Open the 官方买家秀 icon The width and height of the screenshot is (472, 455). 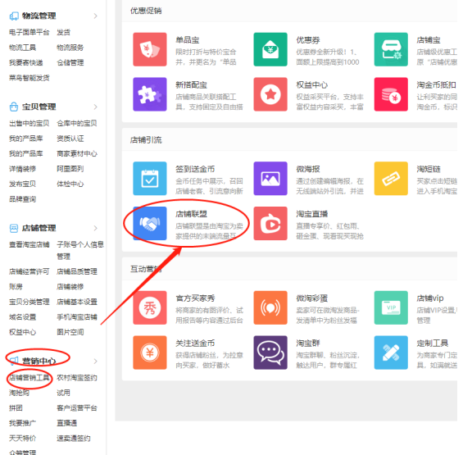click(150, 307)
